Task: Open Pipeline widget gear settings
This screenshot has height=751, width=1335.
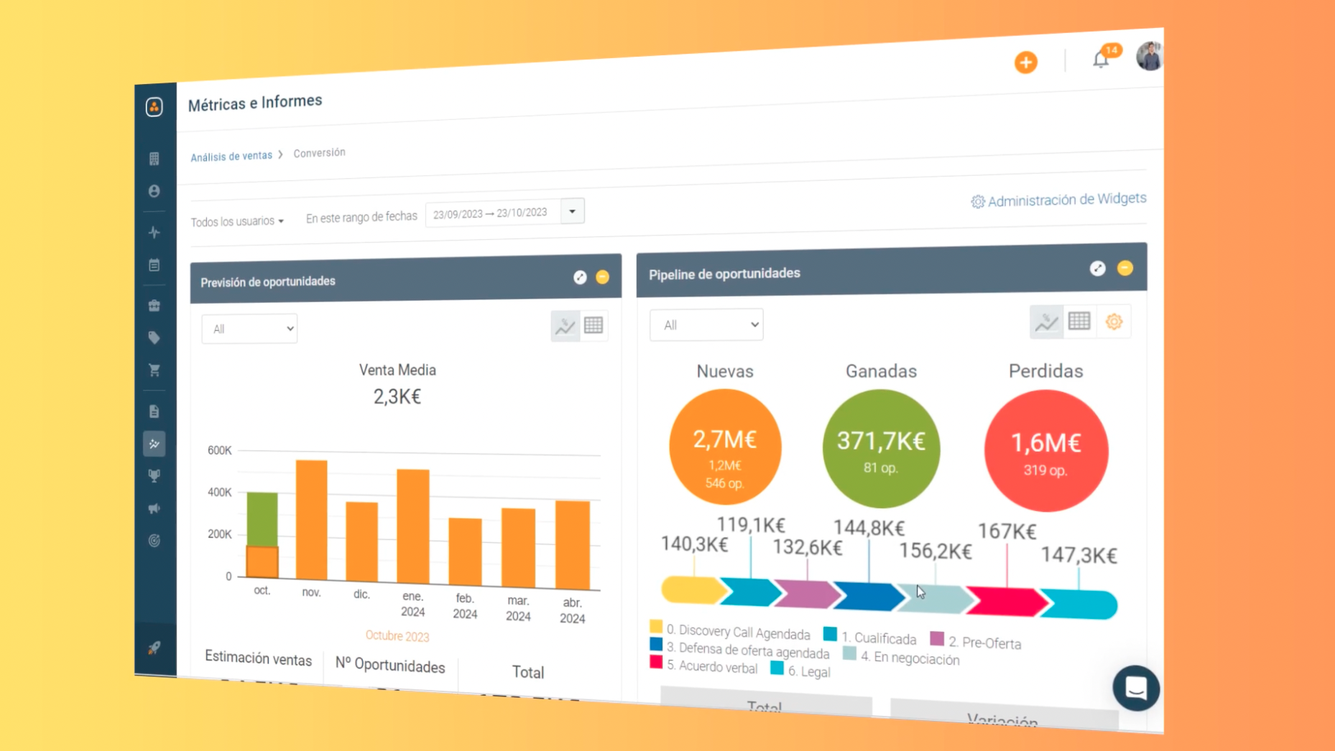Action: pos(1114,322)
